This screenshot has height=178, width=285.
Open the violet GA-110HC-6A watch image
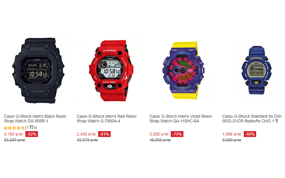point(183,71)
